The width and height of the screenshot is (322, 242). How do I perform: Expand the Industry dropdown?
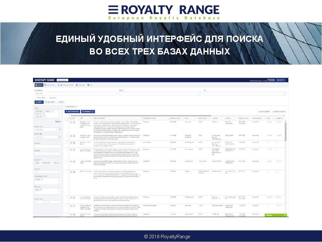click(x=60, y=172)
